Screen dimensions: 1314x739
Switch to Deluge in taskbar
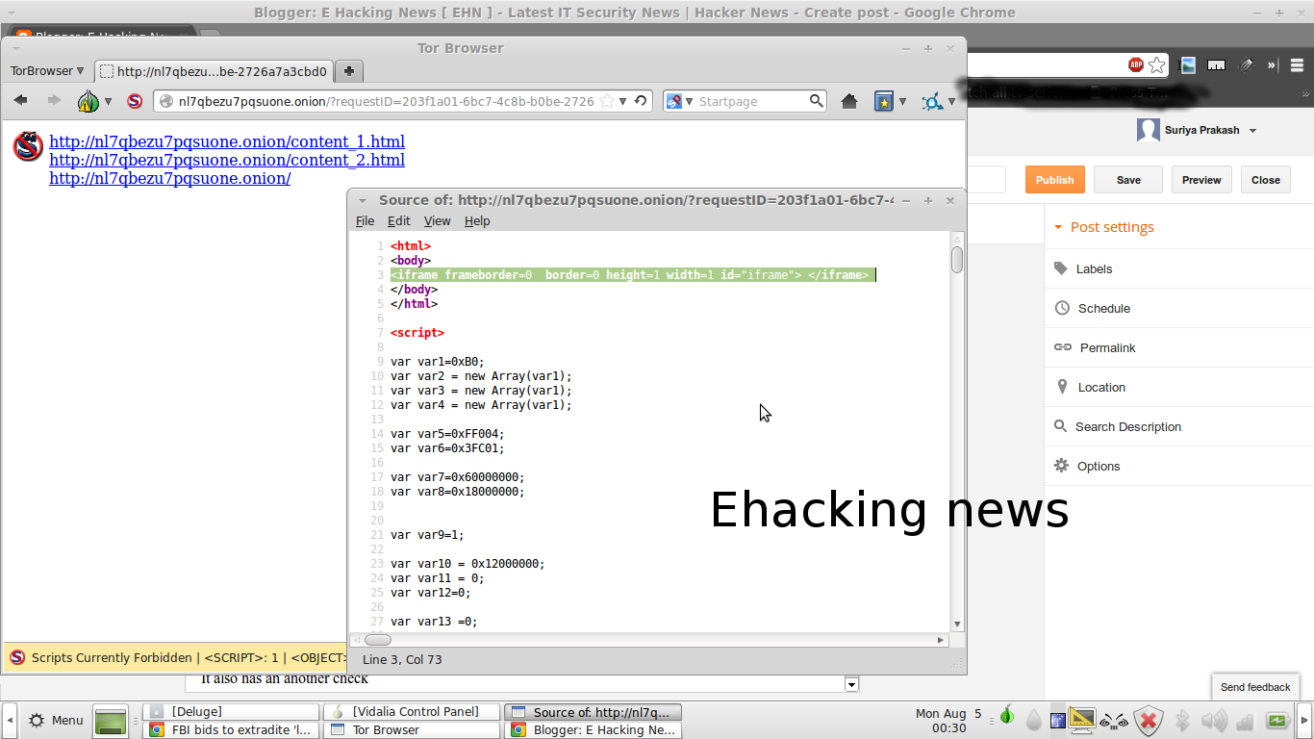[231, 712]
